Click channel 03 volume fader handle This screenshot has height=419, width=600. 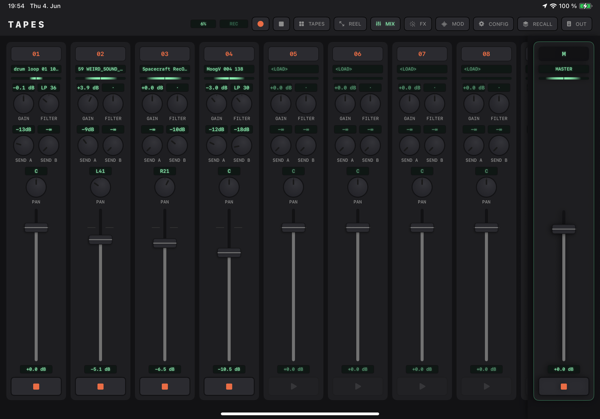(165, 243)
